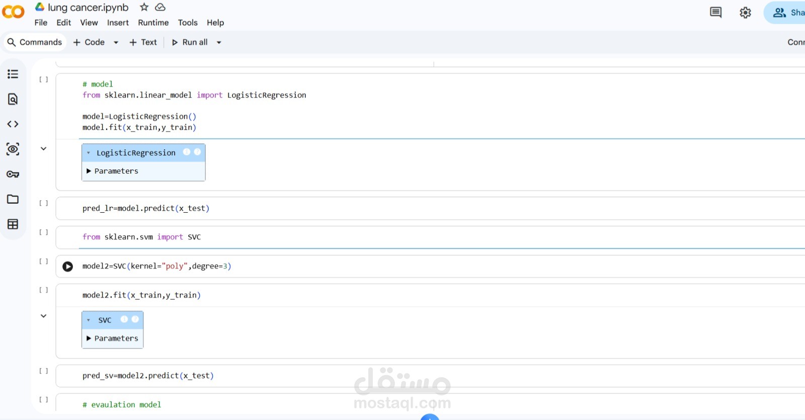Click the code from sklearn.svm import SVC
The image size is (805, 420).
141,237
